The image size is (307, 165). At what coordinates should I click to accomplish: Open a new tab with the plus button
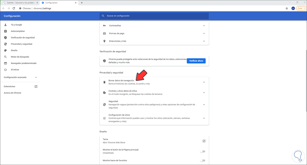tap(82, 3)
